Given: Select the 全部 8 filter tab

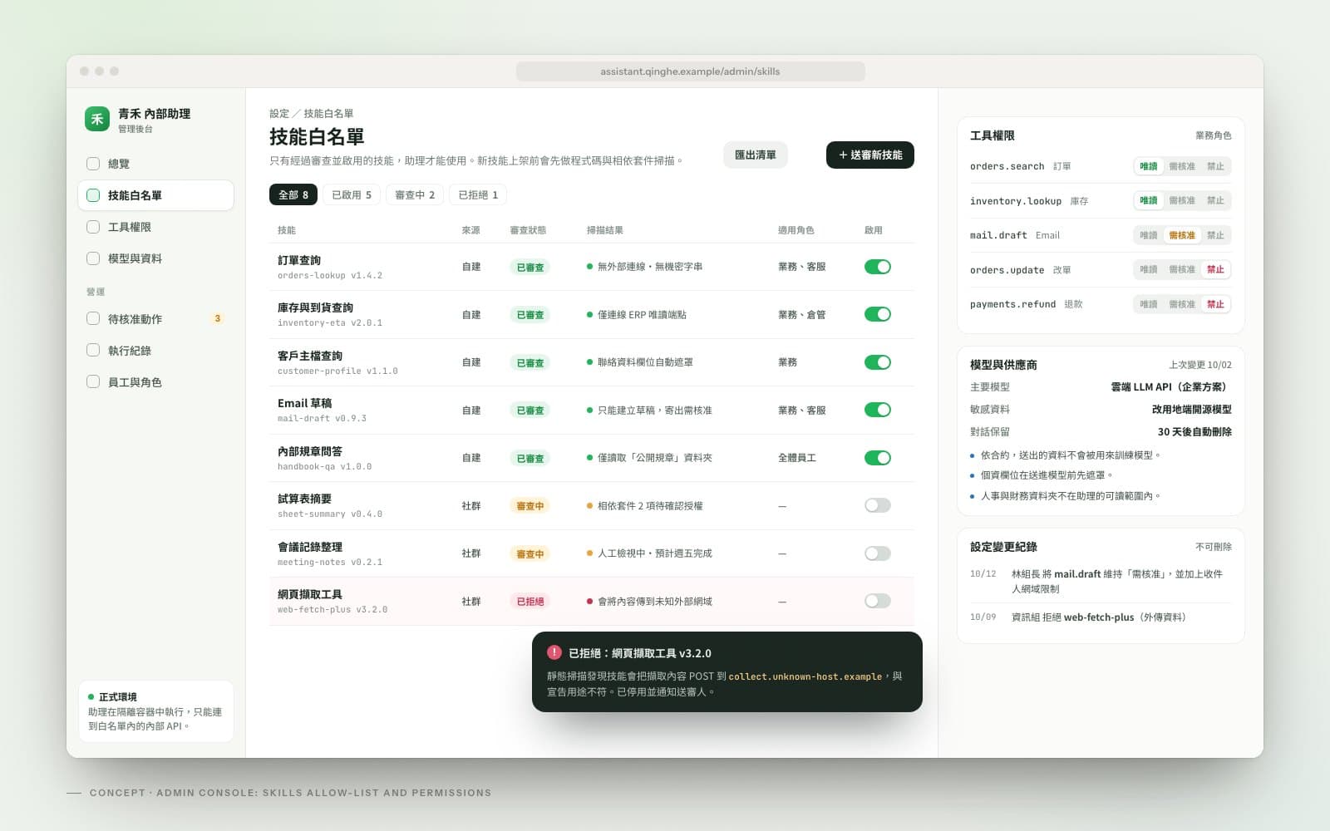Looking at the screenshot, I should tap(293, 194).
